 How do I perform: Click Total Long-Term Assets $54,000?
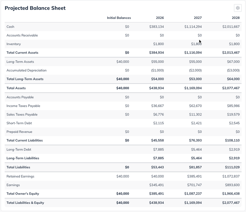158,79
